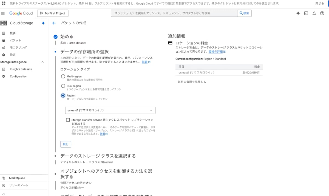Click 毎月の費用を見積もる estimate link
This screenshot has height=196, width=329.
tap(192, 82)
